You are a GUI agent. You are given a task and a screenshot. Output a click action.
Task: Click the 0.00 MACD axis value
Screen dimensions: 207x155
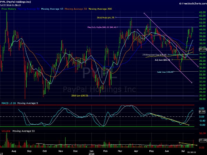(x=202, y=117)
